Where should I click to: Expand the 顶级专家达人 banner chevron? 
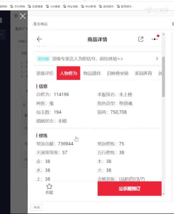pyautogui.click(x=157, y=59)
